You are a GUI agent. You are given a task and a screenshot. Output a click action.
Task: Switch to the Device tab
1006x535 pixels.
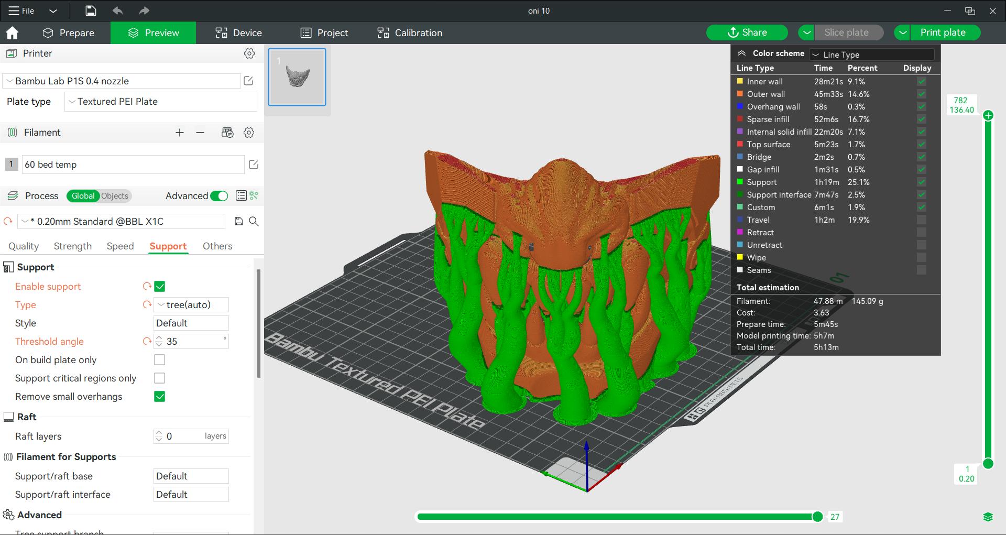(x=238, y=32)
